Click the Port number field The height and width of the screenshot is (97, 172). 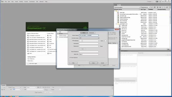pos(105,41)
